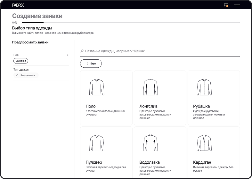Click the Кардиган card description text
This screenshot has height=179, width=252.
coord(213,169)
